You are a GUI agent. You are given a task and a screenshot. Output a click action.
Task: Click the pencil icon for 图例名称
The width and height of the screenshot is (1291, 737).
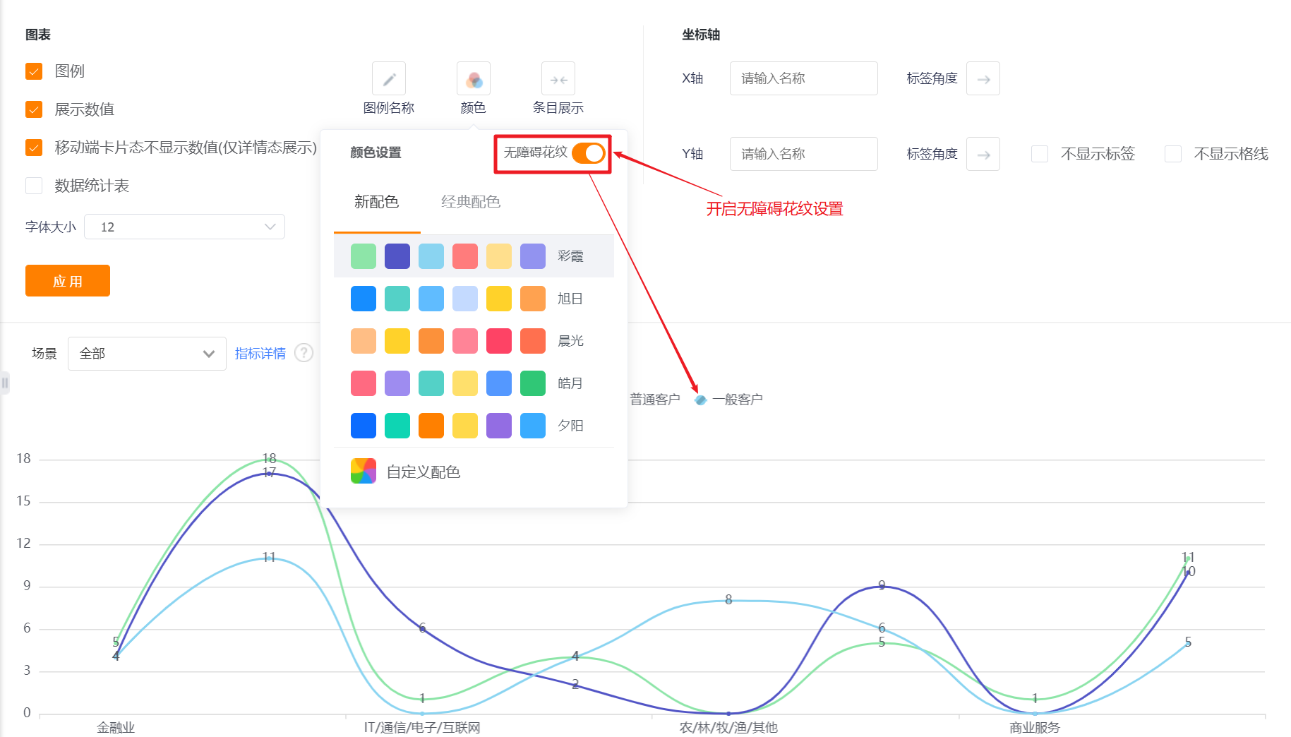point(389,79)
